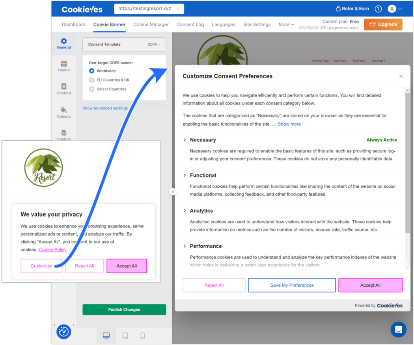This screenshot has width=414, height=345.
Task: Open the More menu dropdown
Action: (x=286, y=24)
